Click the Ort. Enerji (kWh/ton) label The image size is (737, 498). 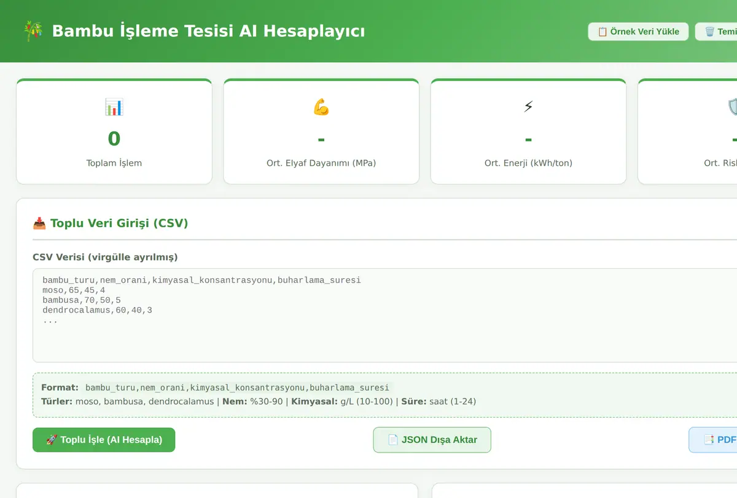pos(528,163)
